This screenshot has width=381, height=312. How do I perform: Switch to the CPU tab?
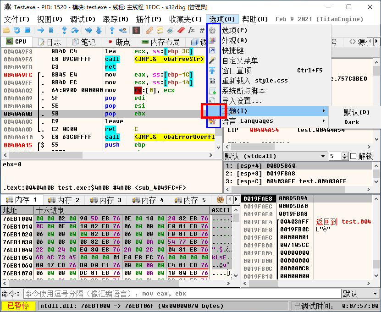click(16, 42)
